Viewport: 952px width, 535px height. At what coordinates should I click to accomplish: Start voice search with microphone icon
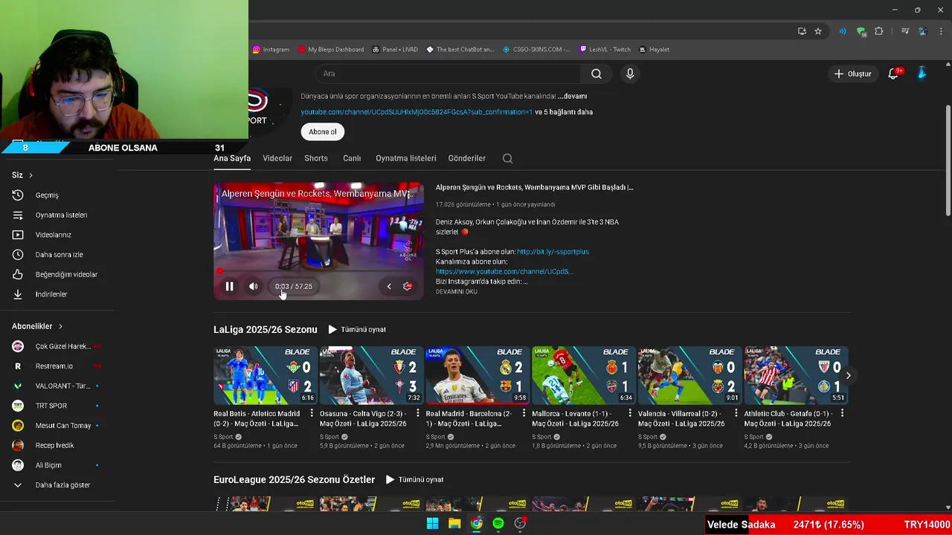click(630, 74)
